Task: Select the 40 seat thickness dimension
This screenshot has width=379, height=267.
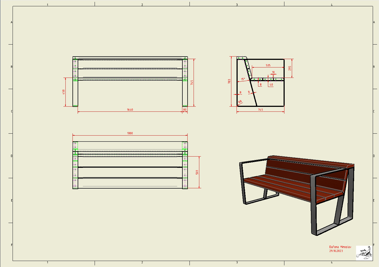Action: (x=271, y=85)
